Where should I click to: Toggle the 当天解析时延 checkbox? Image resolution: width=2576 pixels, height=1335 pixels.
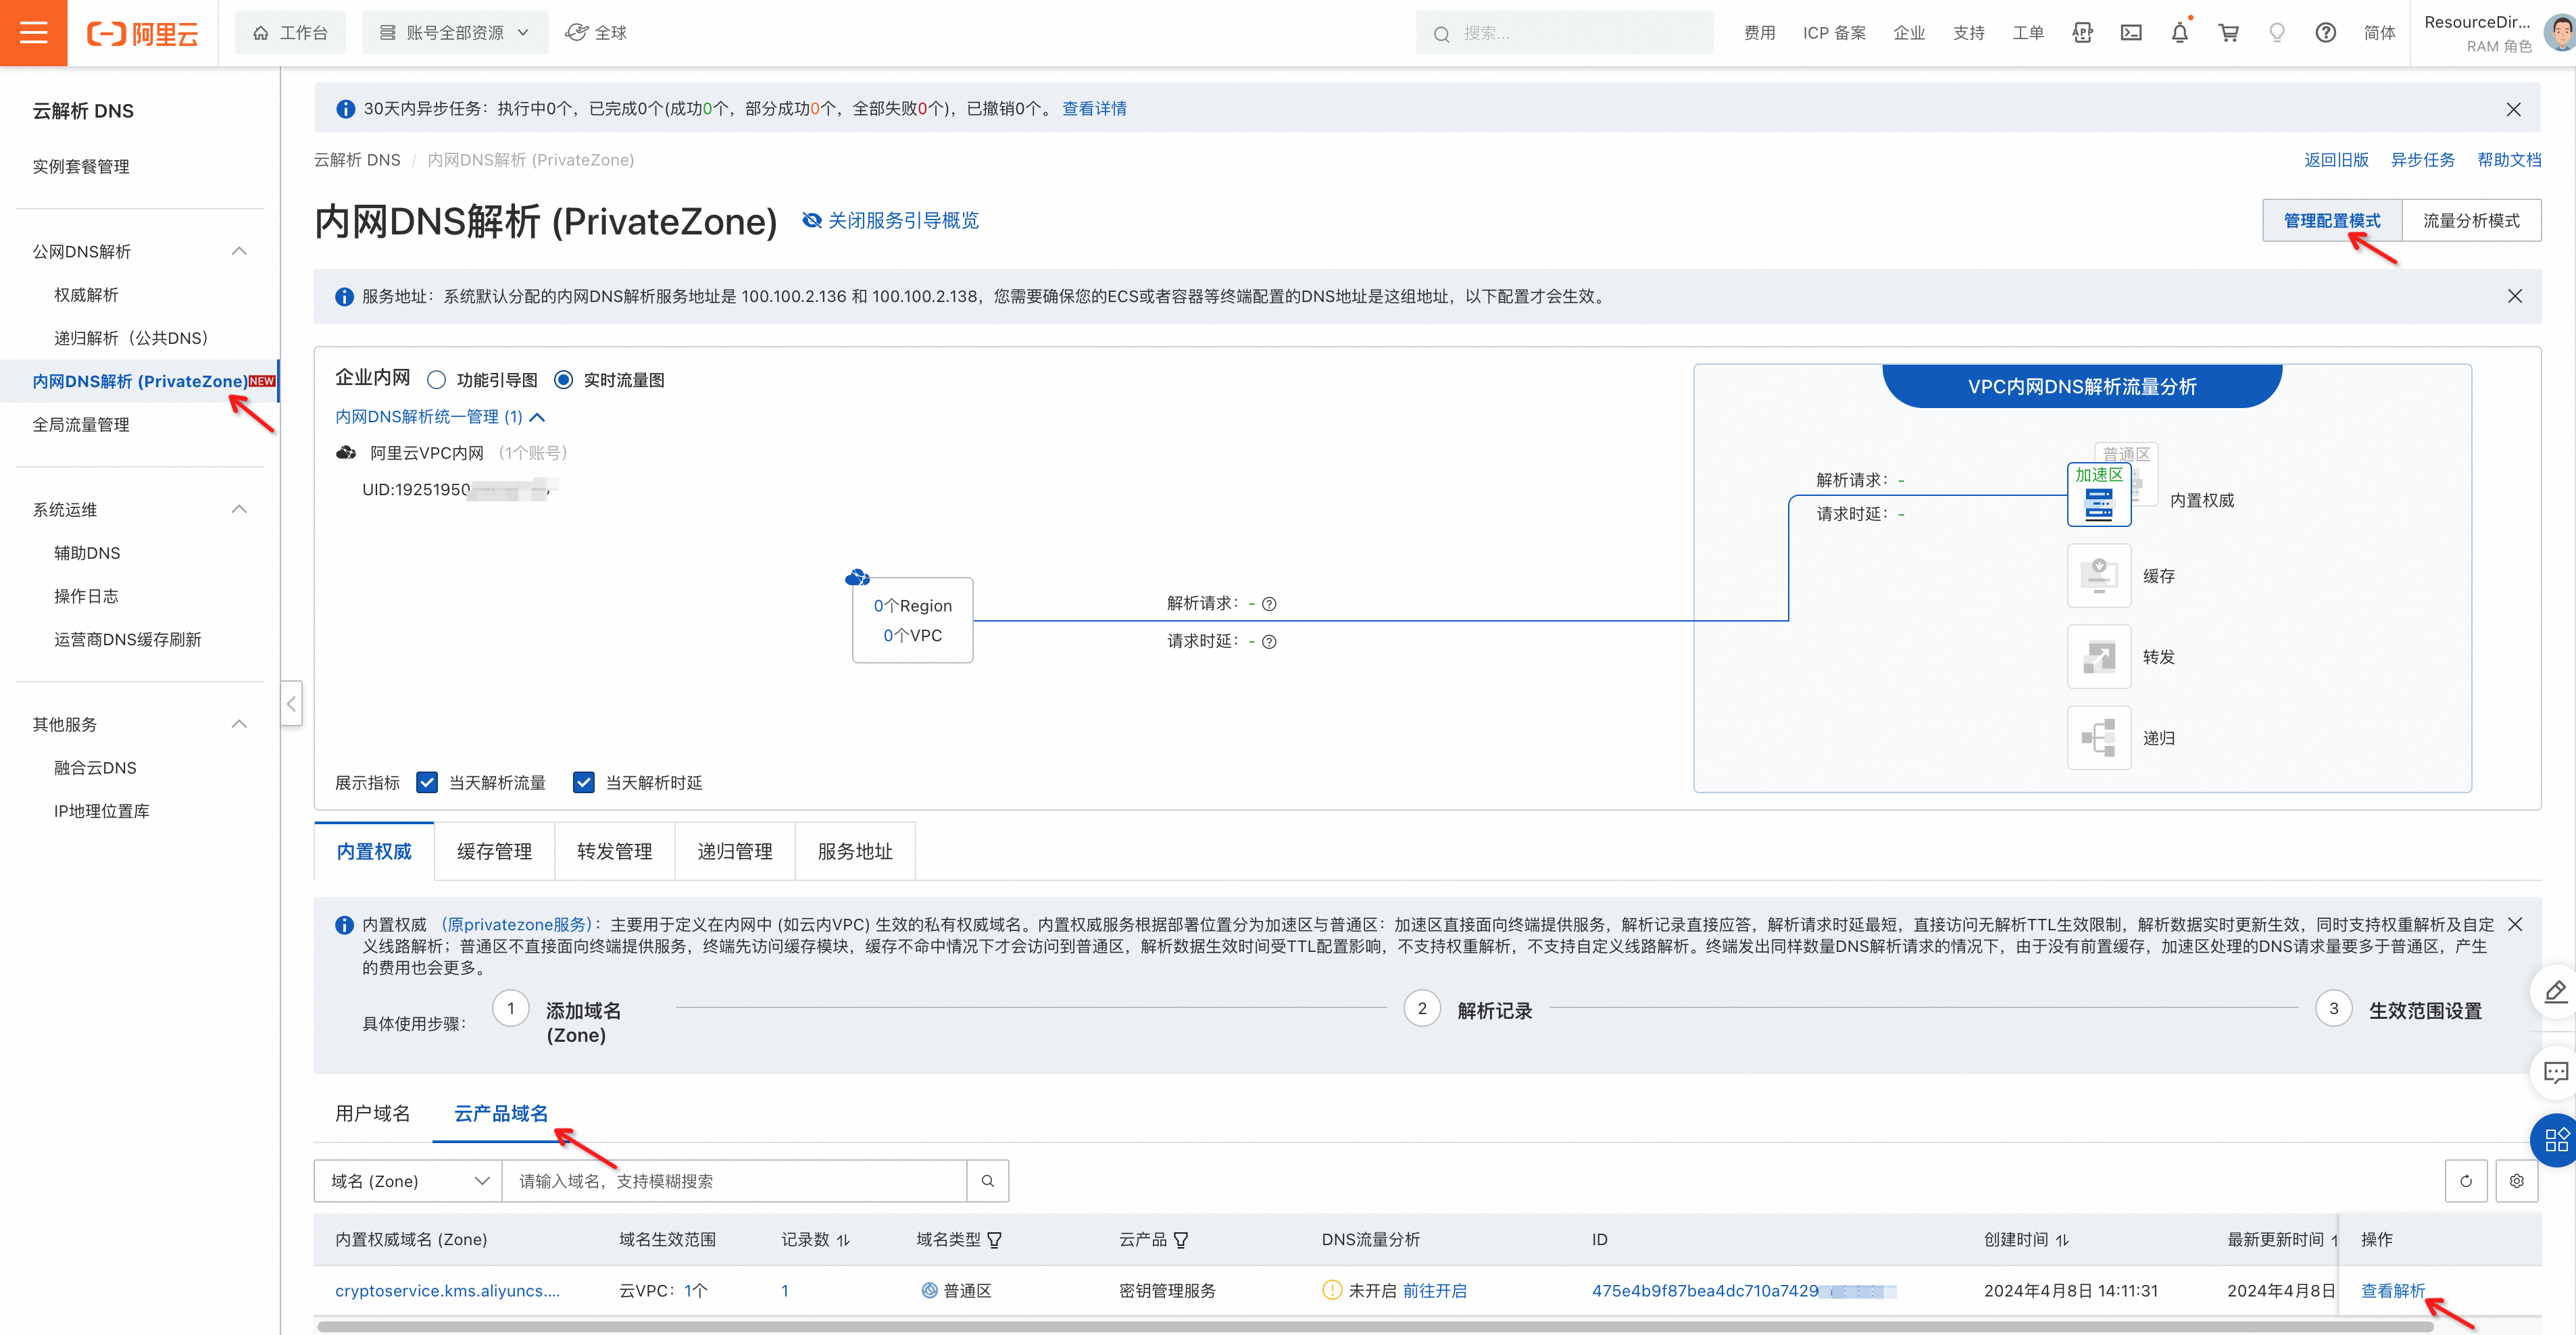pos(584,783)
